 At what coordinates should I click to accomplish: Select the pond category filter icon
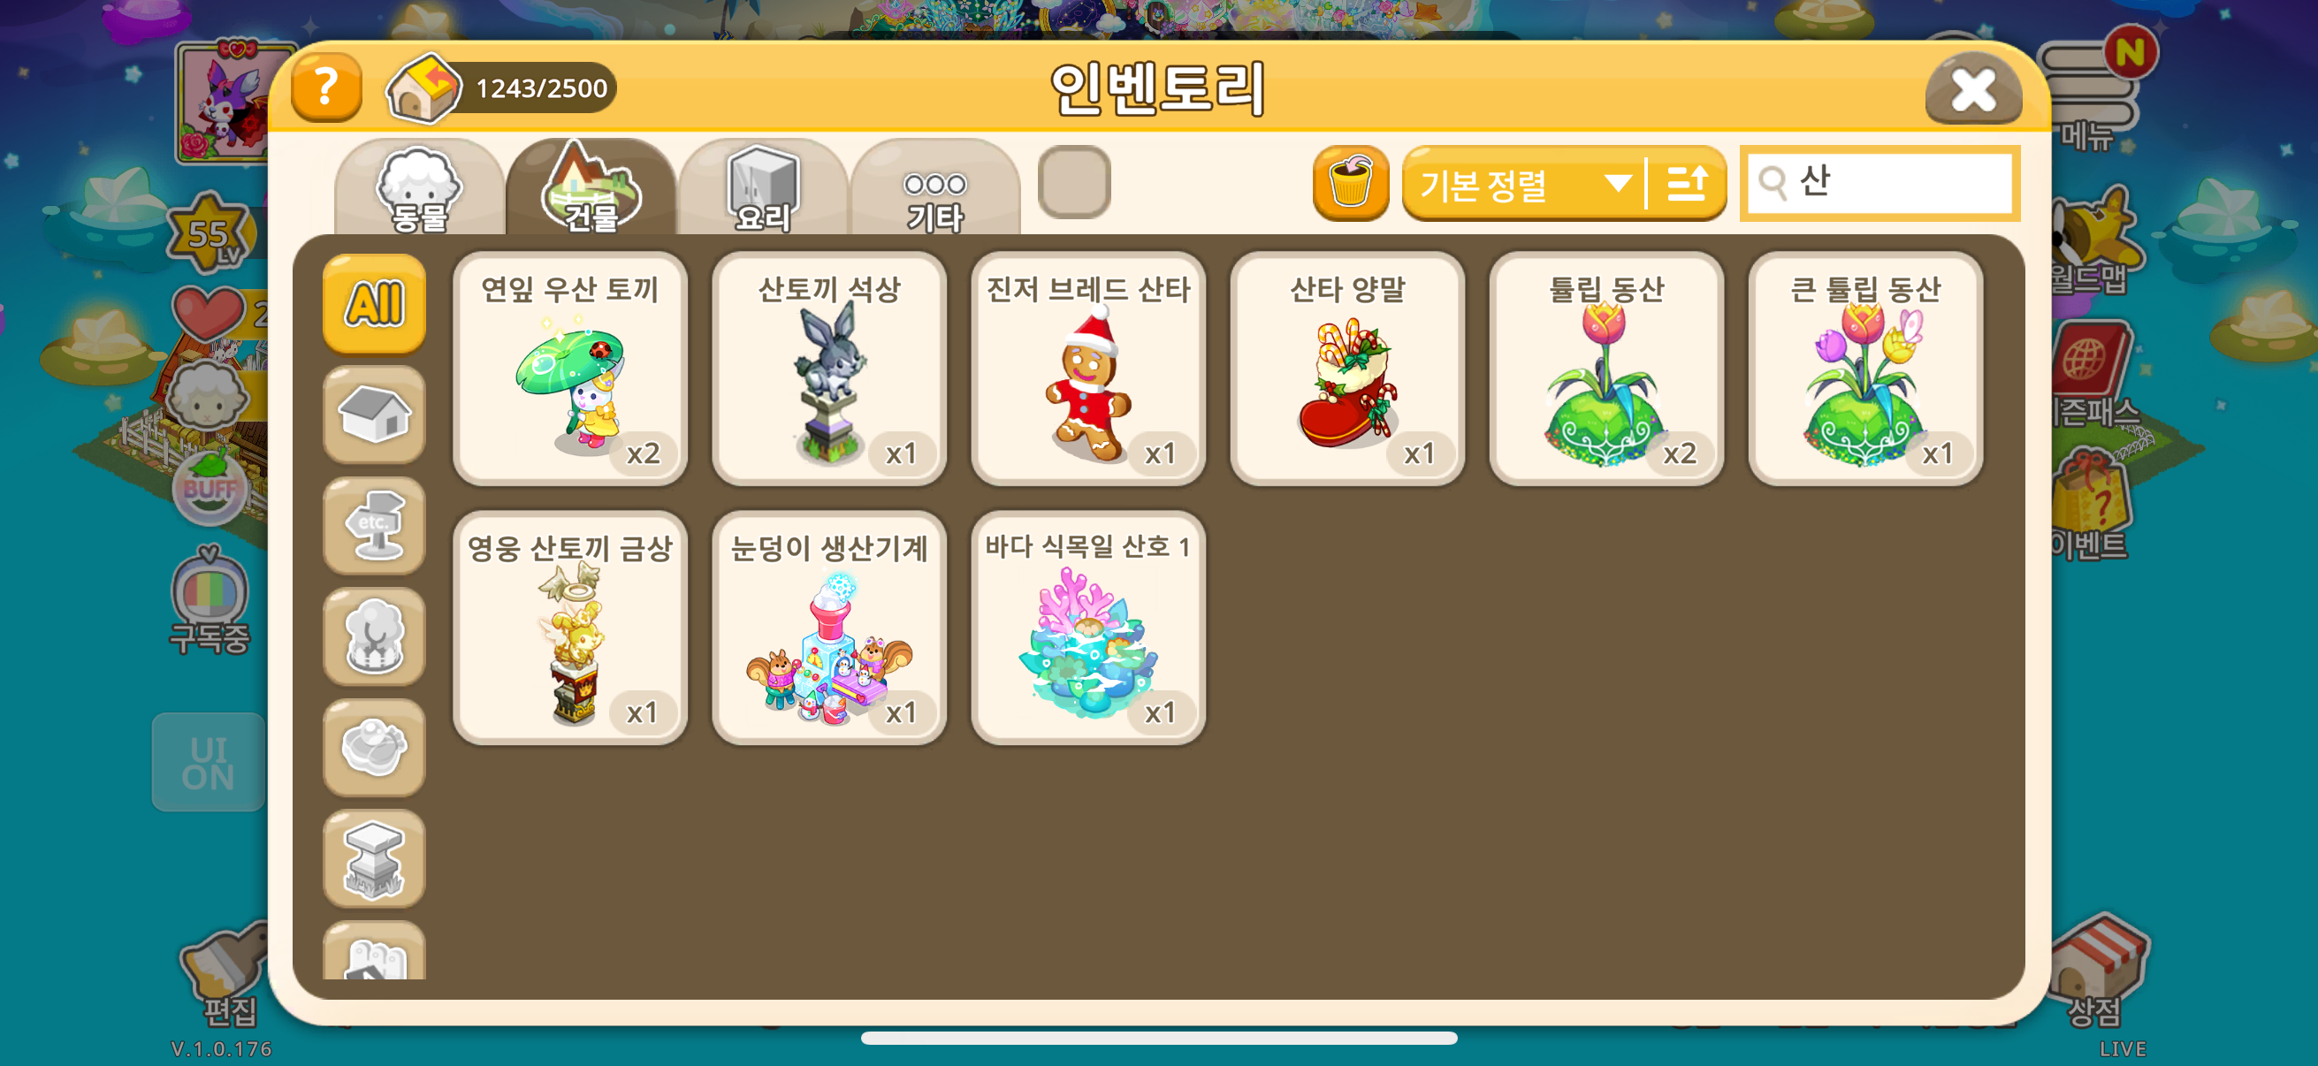click(374, 748)
